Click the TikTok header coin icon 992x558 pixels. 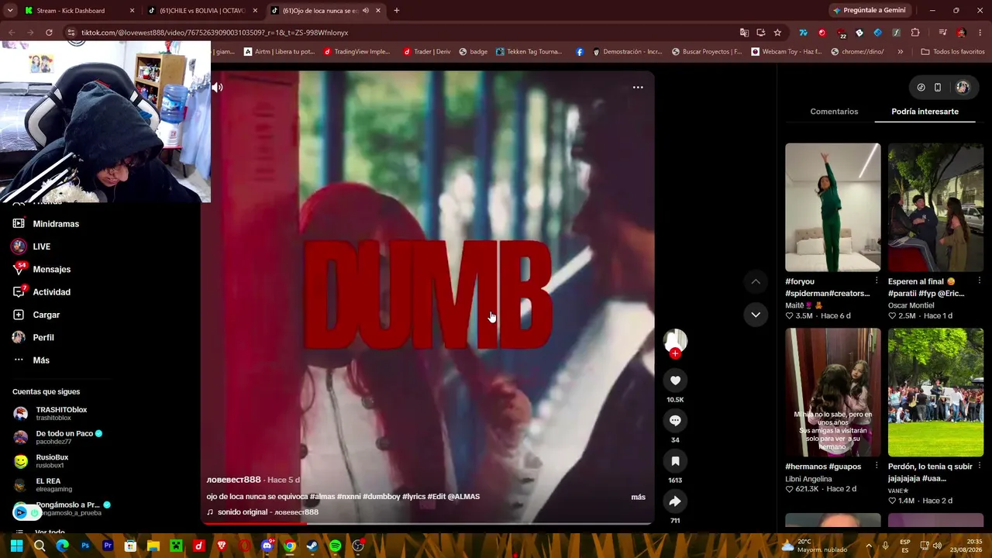tap(921, 88)
